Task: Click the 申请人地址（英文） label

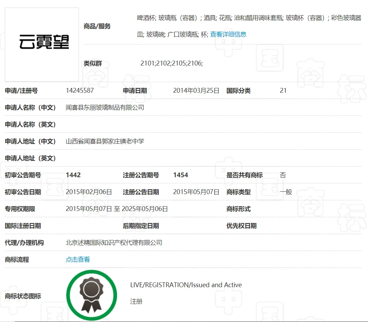Action: (x=30, y=158)
